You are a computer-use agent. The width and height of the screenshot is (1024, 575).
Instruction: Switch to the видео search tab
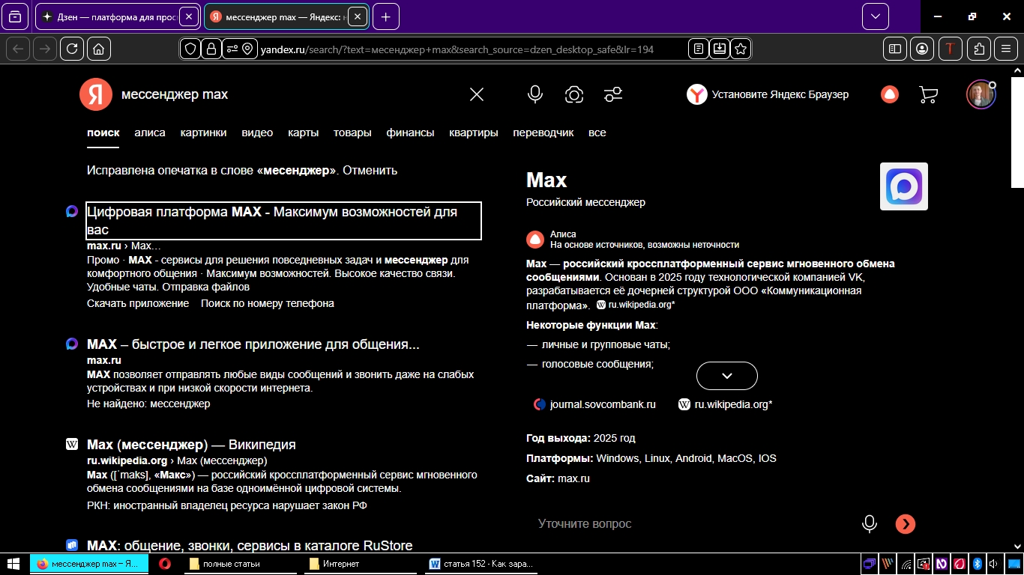click(x=257, y=133)
